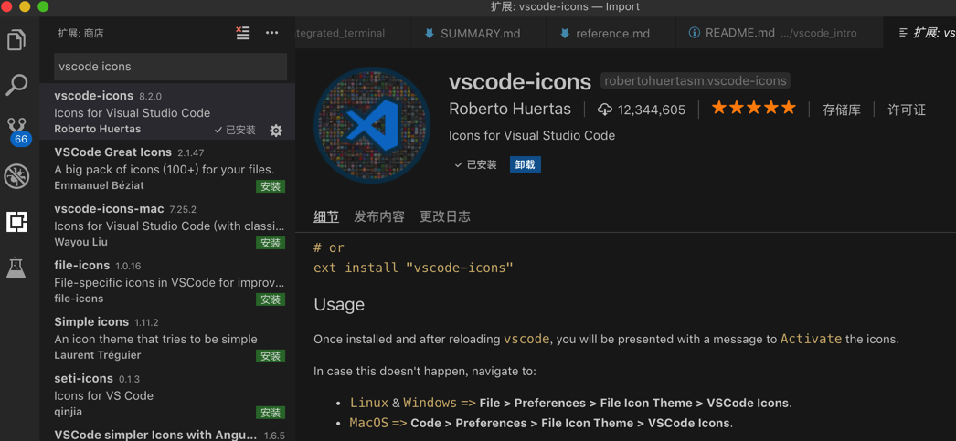Install vscode-icons-mac extension
Viewport: 956px width, 441px height.
point(271,243)
